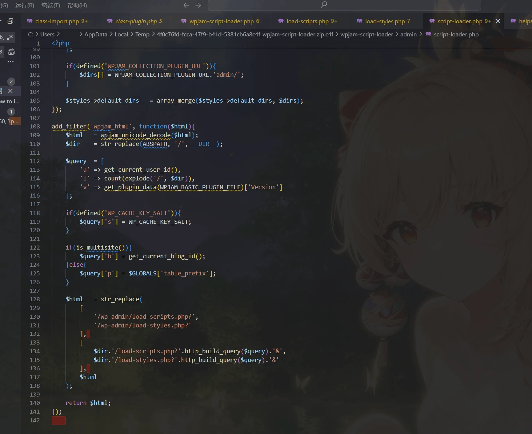This screenshot has width=532, height=434.
Task: Click http_build_query on line 134
Action: tap(212, 351)
